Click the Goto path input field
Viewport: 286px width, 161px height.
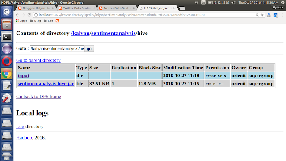click(57, 49)
